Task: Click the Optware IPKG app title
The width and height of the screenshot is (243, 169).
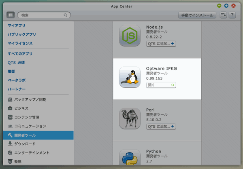Action: [162, 68]
